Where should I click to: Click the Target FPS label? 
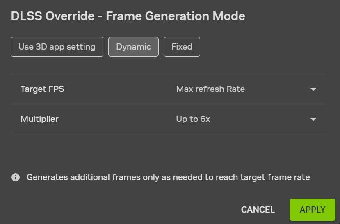(x=42, y=89)
